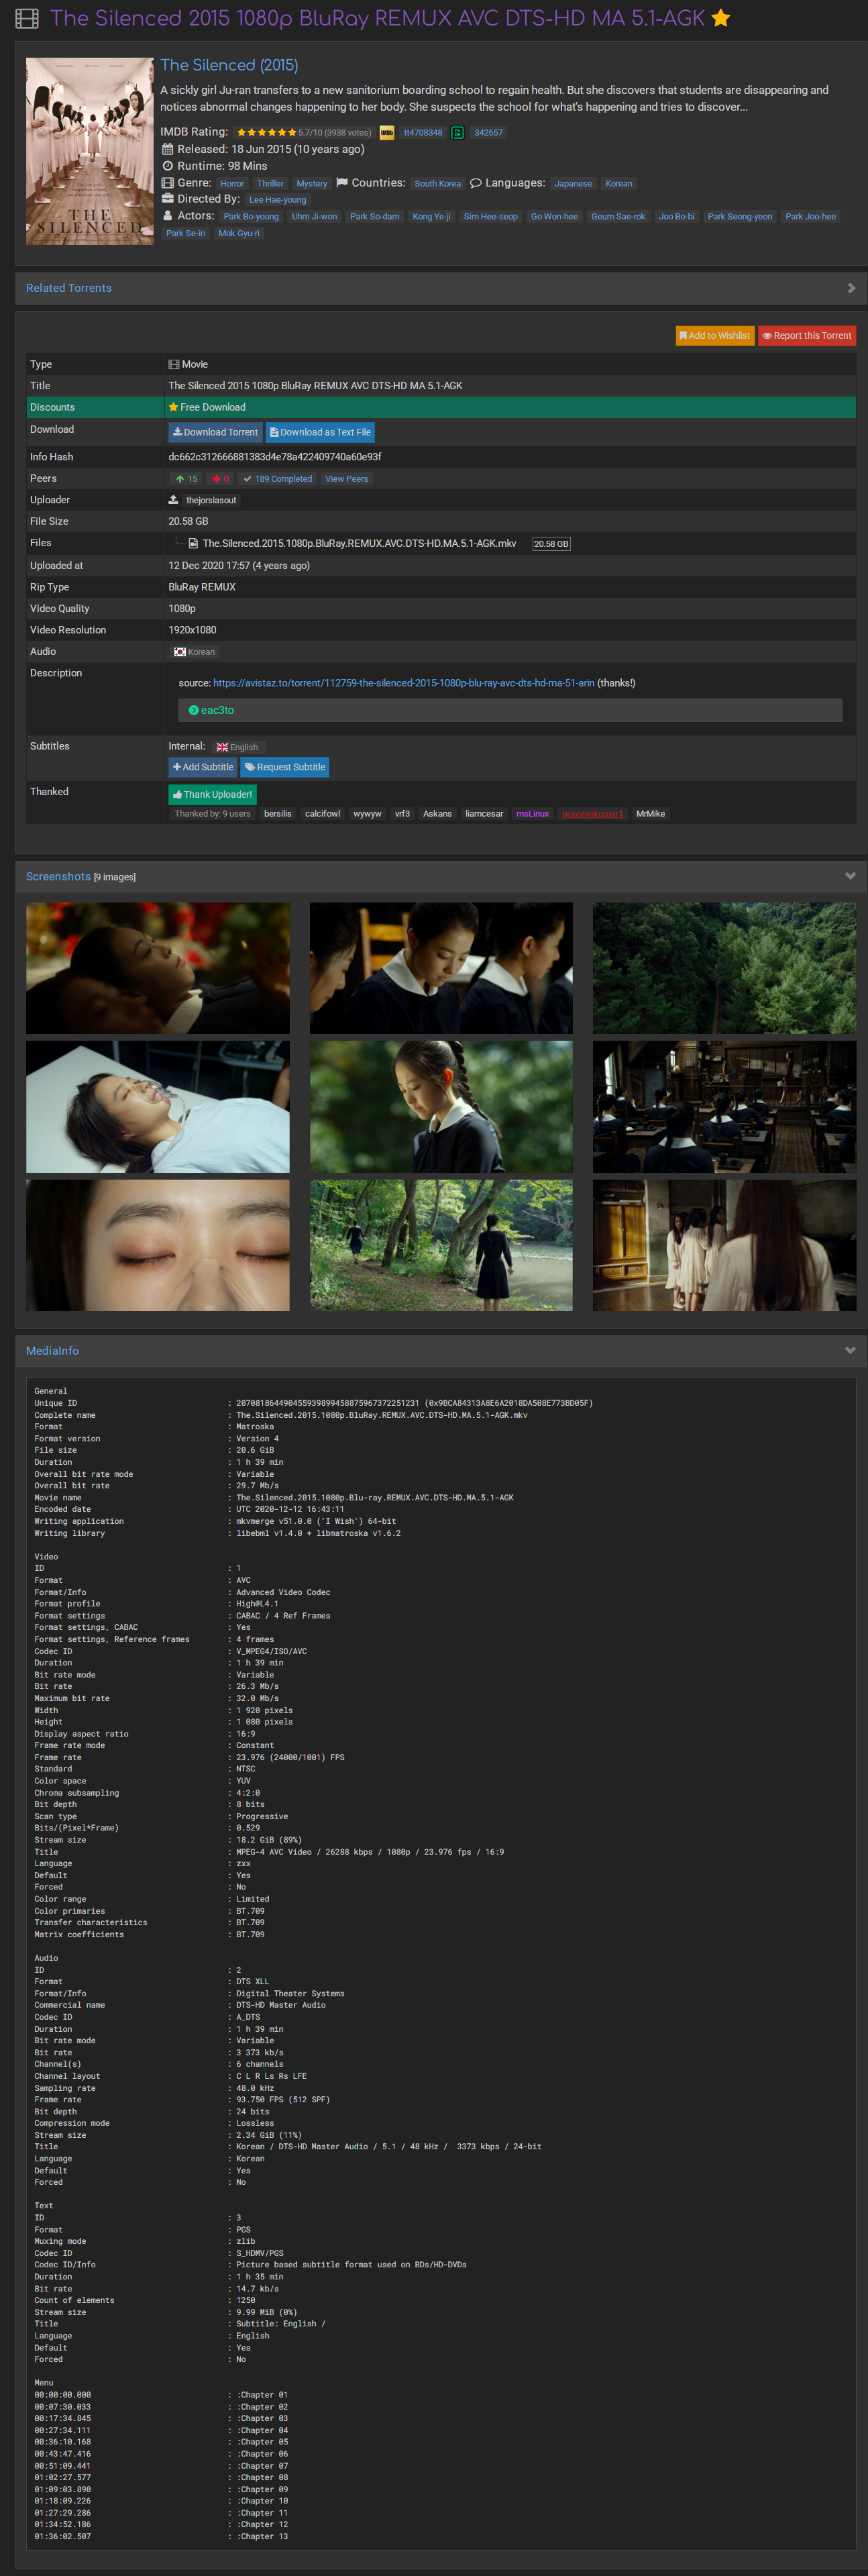Image resolution: width=868 pixels, height=2576 pixels.
Task: Collapse the Screenshots section chevron
Action: 850,876
